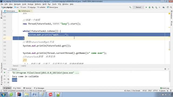The width and height of the screenshot is (173, 97).
Task: Click the yellow inspection indicator square
Action: (x=169, y=13)
